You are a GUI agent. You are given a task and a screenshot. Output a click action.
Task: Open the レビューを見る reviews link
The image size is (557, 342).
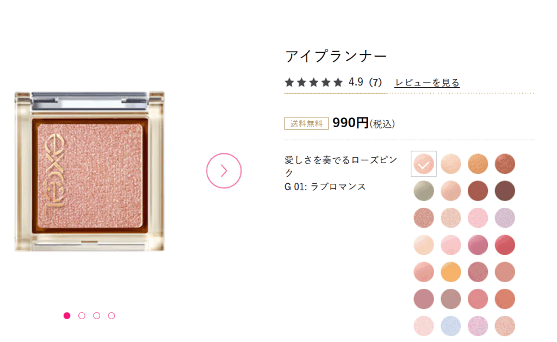427,83
